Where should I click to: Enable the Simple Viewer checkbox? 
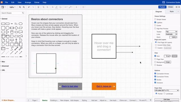click(155, 19)
